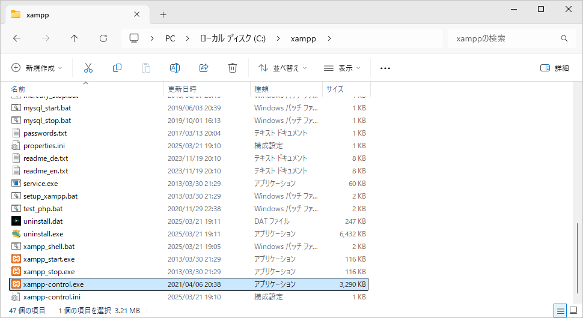Click the Share icon in toolbar

[204, 68]
